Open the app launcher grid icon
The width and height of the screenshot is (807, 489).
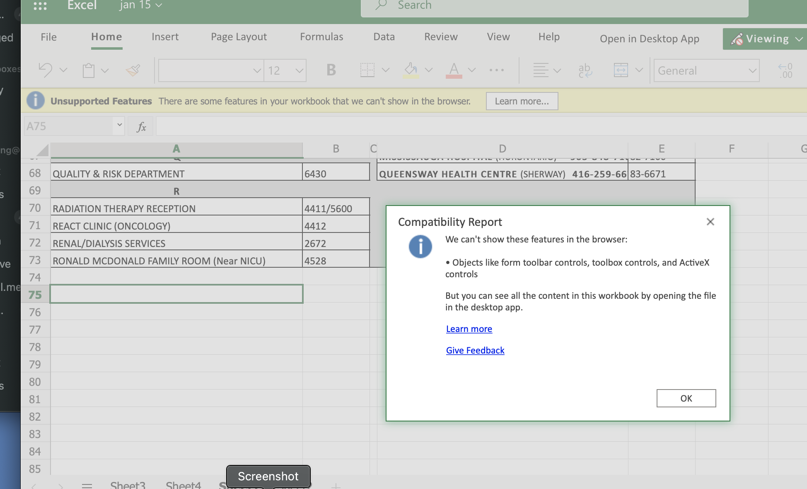pos(40,6)
